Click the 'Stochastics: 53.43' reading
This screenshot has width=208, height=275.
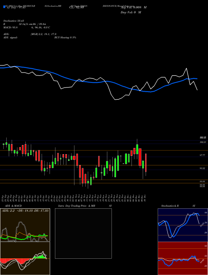[13, 21]
